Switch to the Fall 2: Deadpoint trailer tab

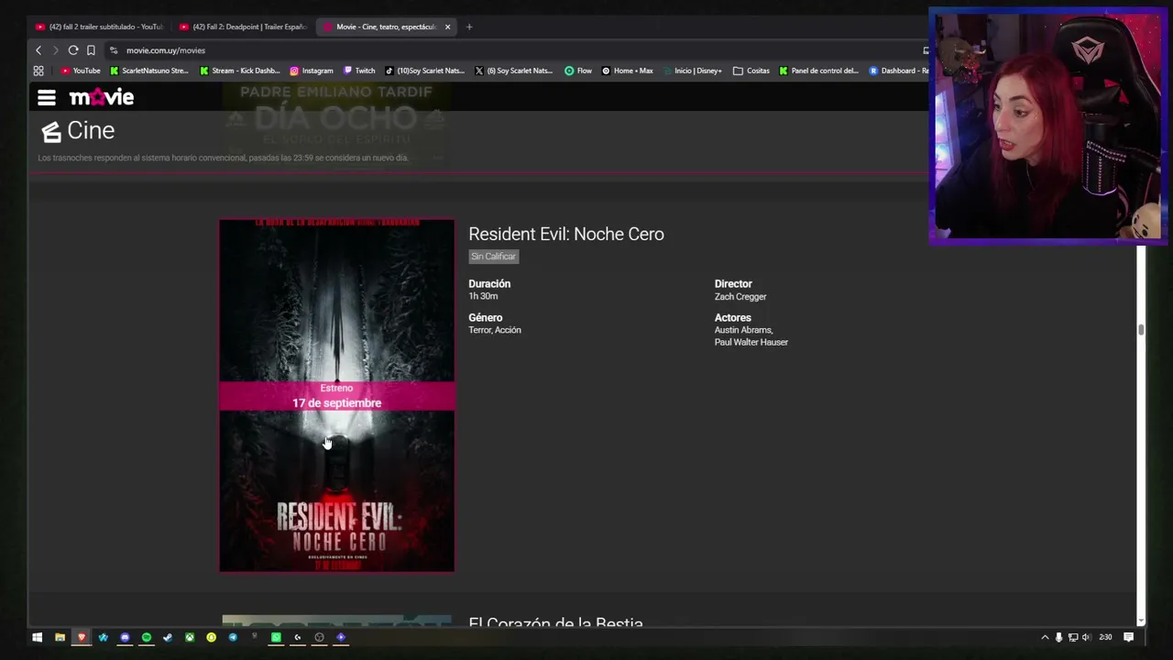(x=243, y=27)
